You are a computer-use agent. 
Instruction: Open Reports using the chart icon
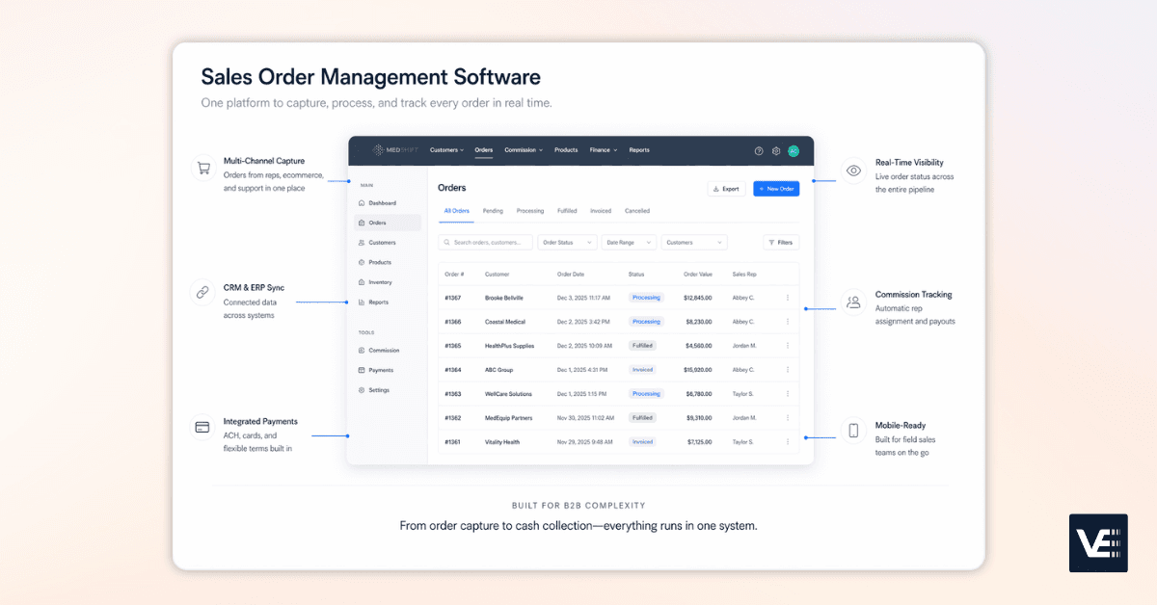click(x=361, y=302)
